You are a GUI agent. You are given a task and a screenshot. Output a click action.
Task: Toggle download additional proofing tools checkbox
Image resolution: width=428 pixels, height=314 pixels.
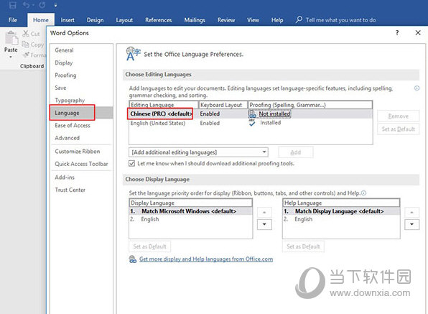pos(132,164)
